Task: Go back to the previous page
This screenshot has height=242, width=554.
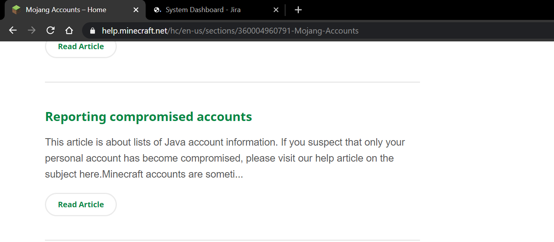Action: 13,30
